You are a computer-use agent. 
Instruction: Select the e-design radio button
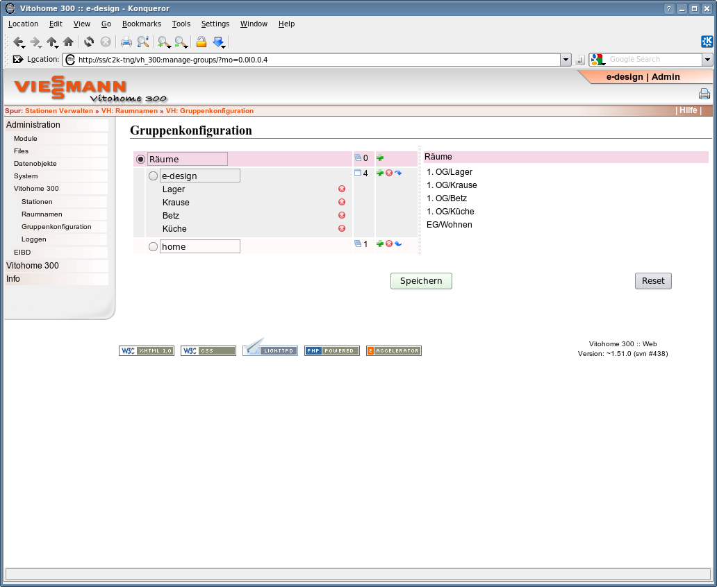(153, 176)
